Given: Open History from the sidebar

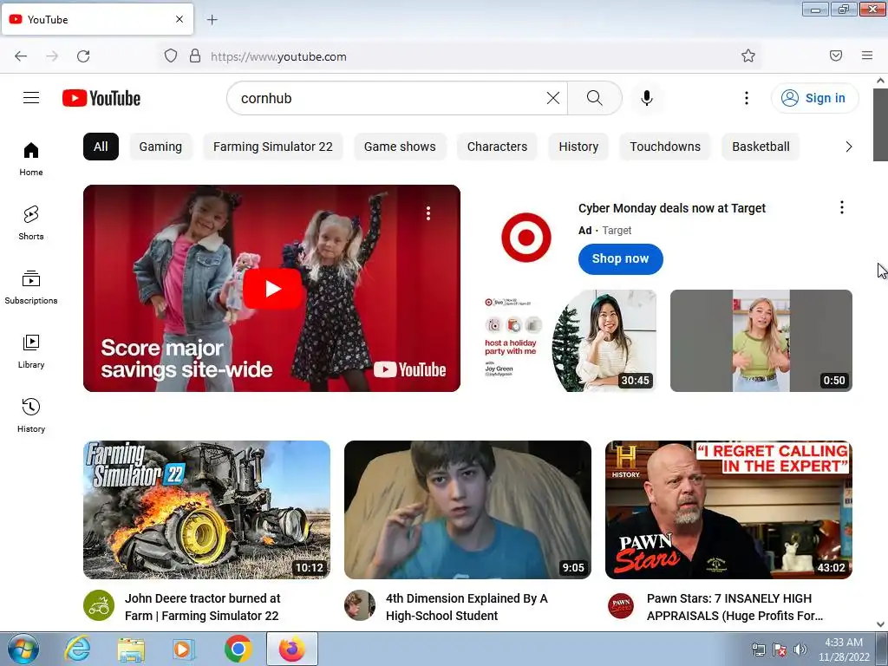Looking at the screenshot, I should tap(31, 415).
